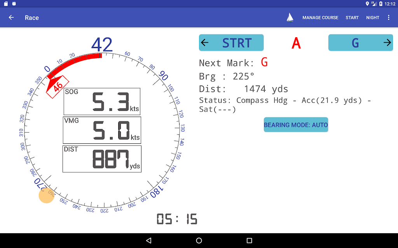Screen dimensions: 398x248
Task: Toggle Bearing Mode Auto button
Action: 296,125
